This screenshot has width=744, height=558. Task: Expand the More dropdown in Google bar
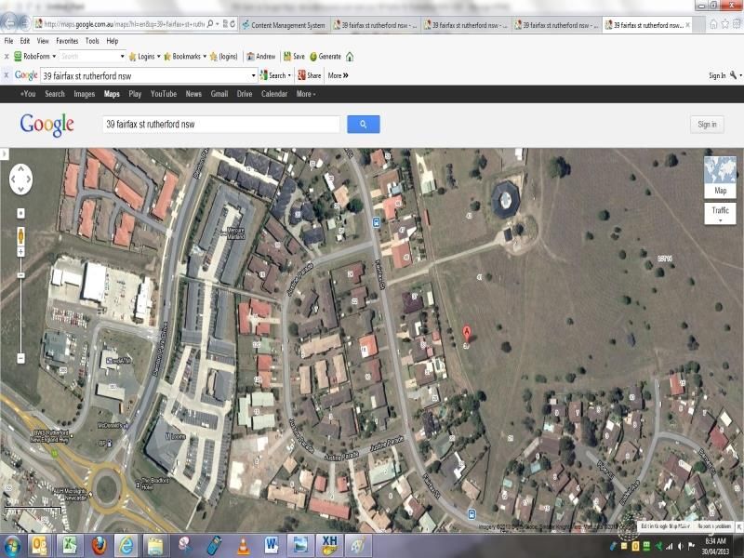tap(306, 94)
